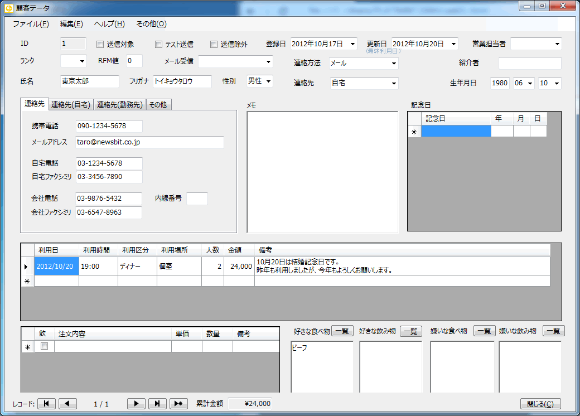Image resolution: width=580 pixels, height=416 pixels.
Task: Click 一覧 button for 嫌いな食べ物
Action: tap(484, 331)
